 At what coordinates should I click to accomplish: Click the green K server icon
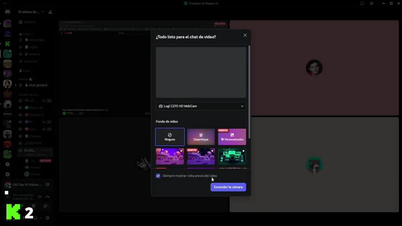pyautogui.click(x=8, y=44)
